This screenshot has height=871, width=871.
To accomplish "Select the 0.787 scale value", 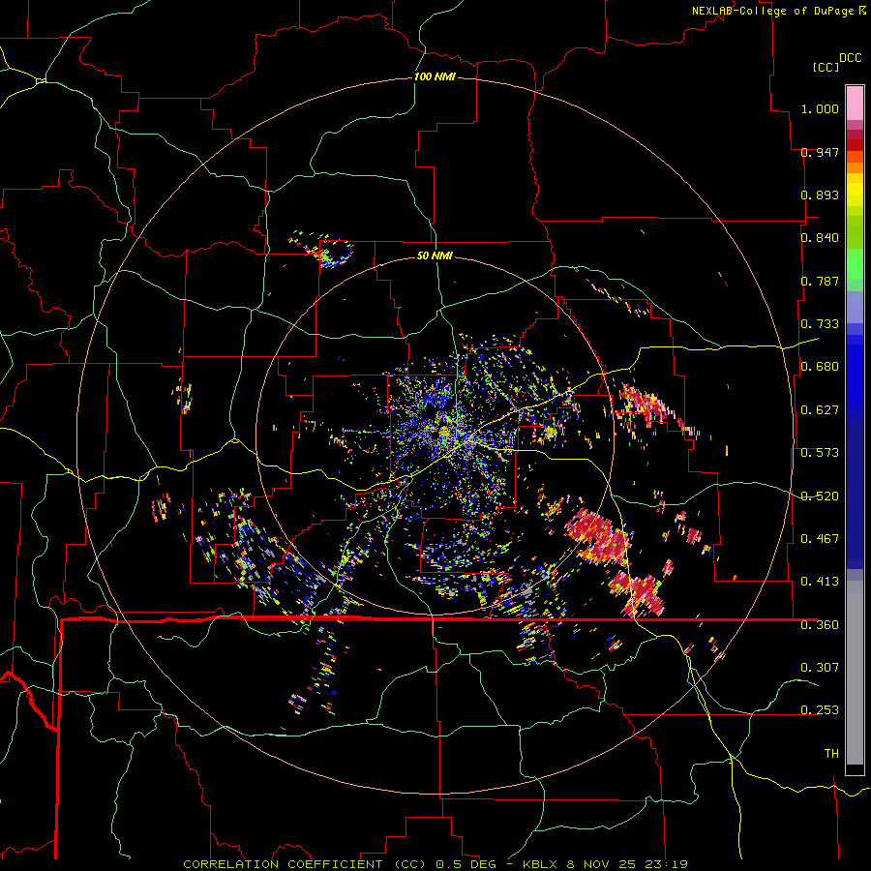I will (820, 281).
